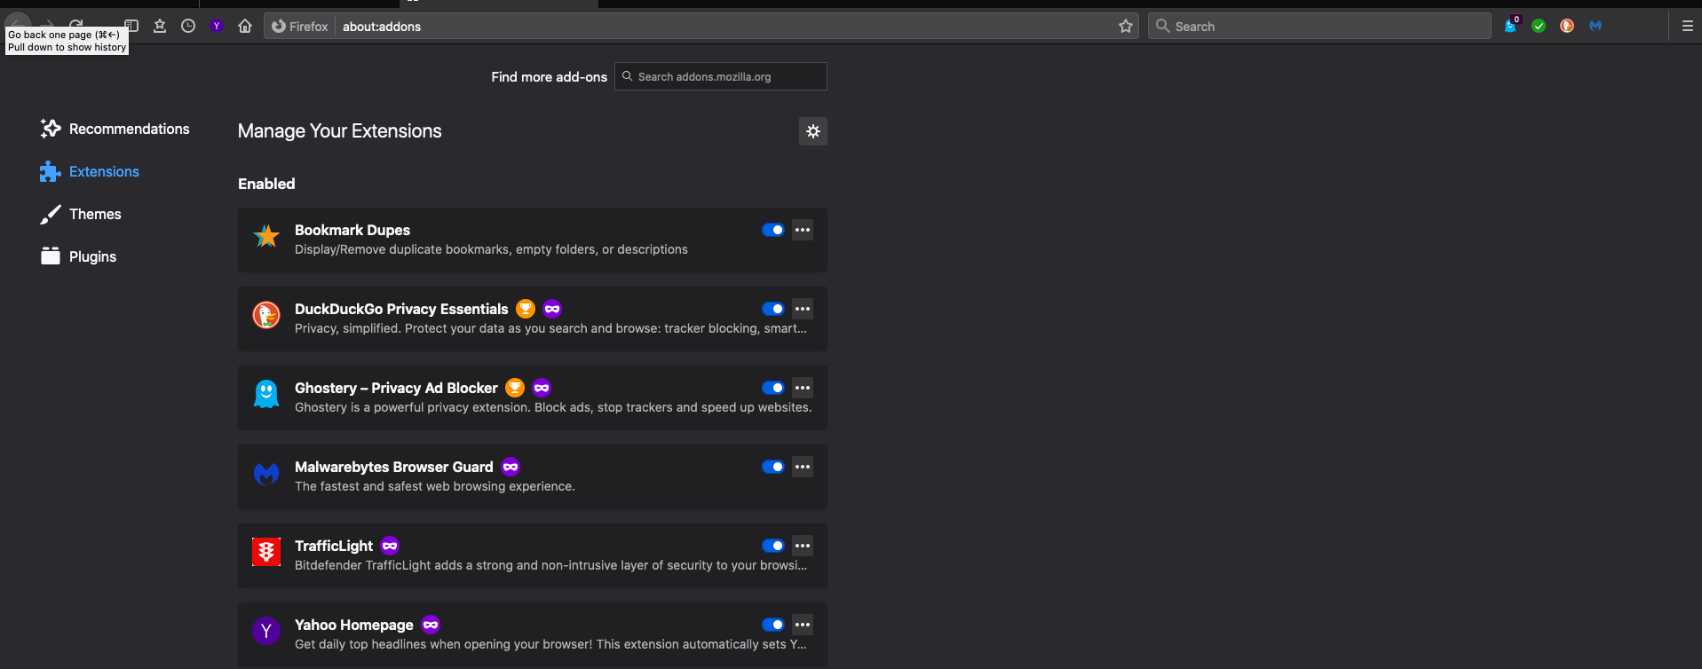Switch to the Themes section
This screenshot has width=1702, height=669.
point(81,214)
